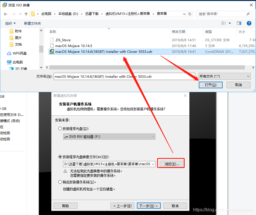The width and height of the screenshot is (256, 215).
Task: Click the forward navigation arrow
Action: [x=14, y=14]
